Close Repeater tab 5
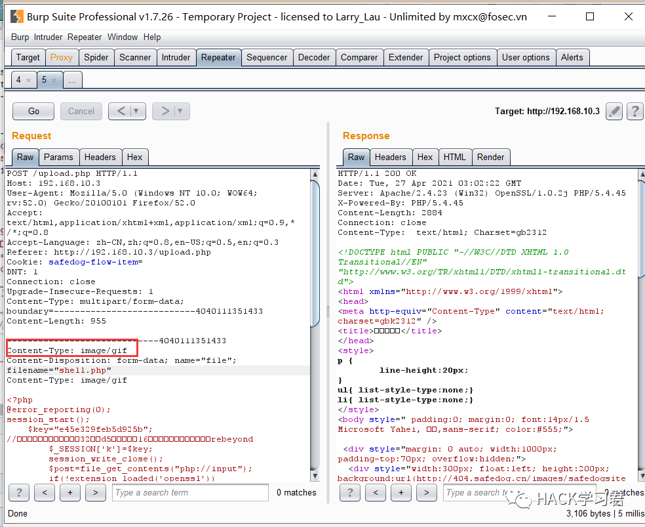645x527 pixels. coord(54,80)
